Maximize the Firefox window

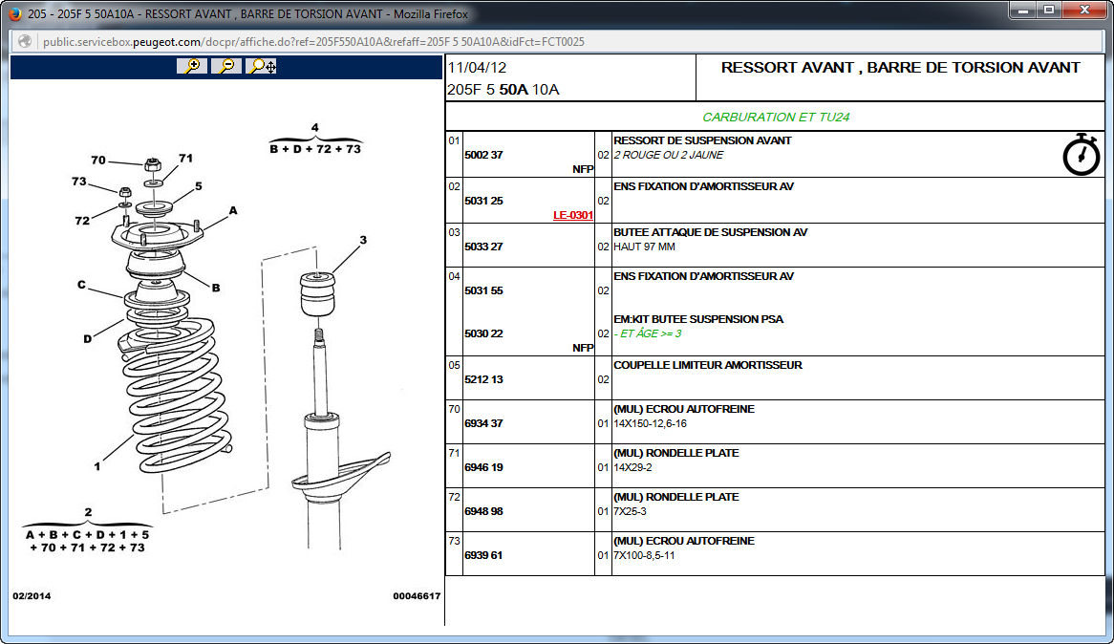tap(1049, 10)
